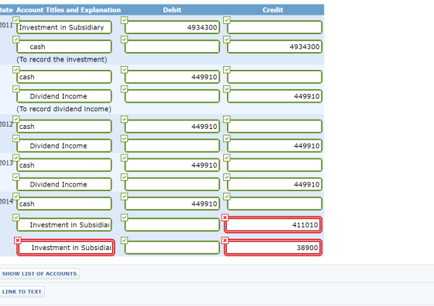Click green checkmark on empty credit field, 2014 cash row
Viewport: 434px width, 306px height.
(x=226, y=196)
